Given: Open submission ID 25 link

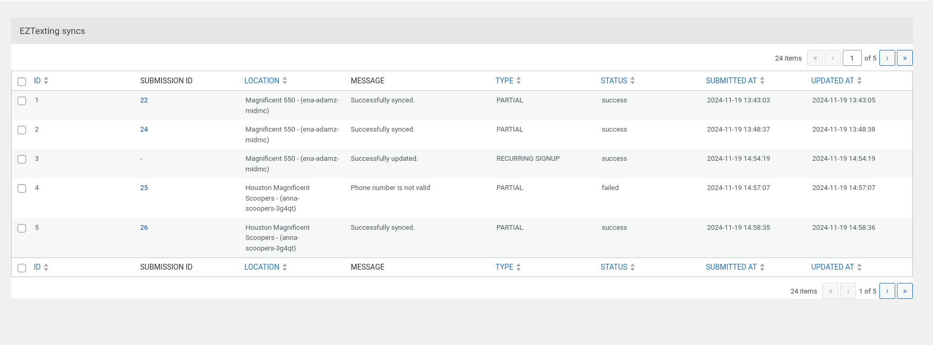Looking at the screenshot, I should click(x=144, y=188).
